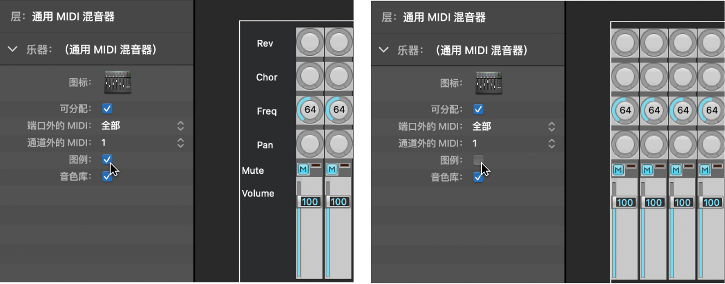Click the first channel Freq knob showing 64

[x=310, y=110]
